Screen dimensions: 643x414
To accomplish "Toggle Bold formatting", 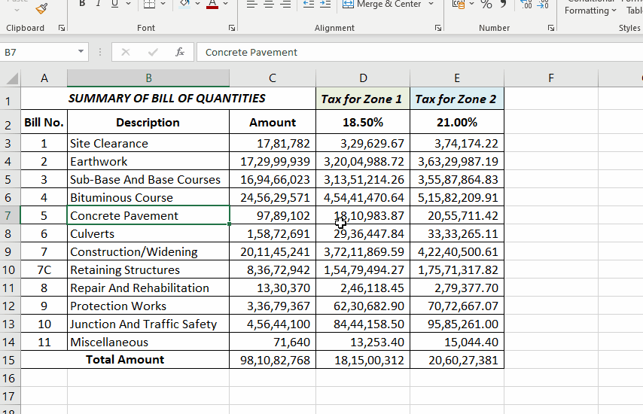I will click(x=82, y=4).
